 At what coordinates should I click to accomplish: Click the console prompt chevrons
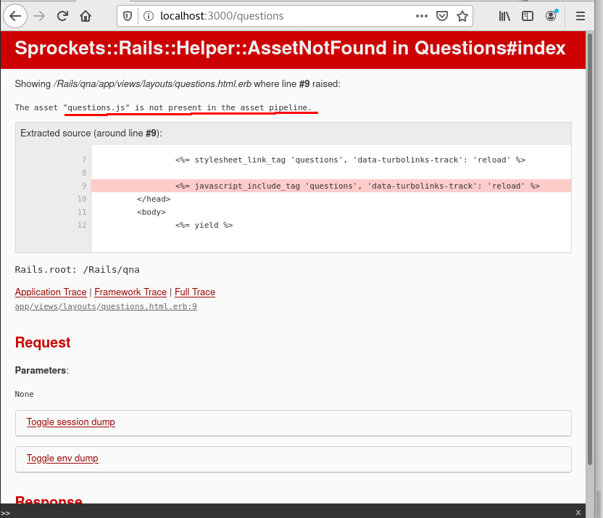pos(5,513)
